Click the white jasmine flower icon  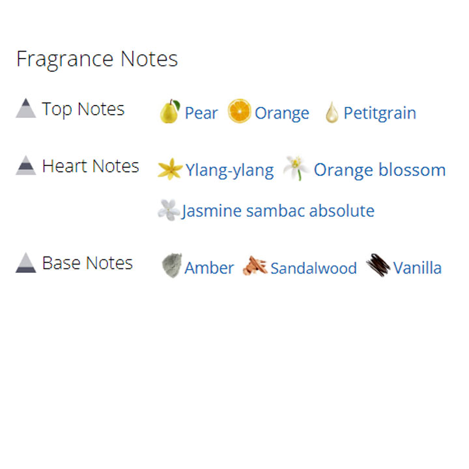(169, 210)
